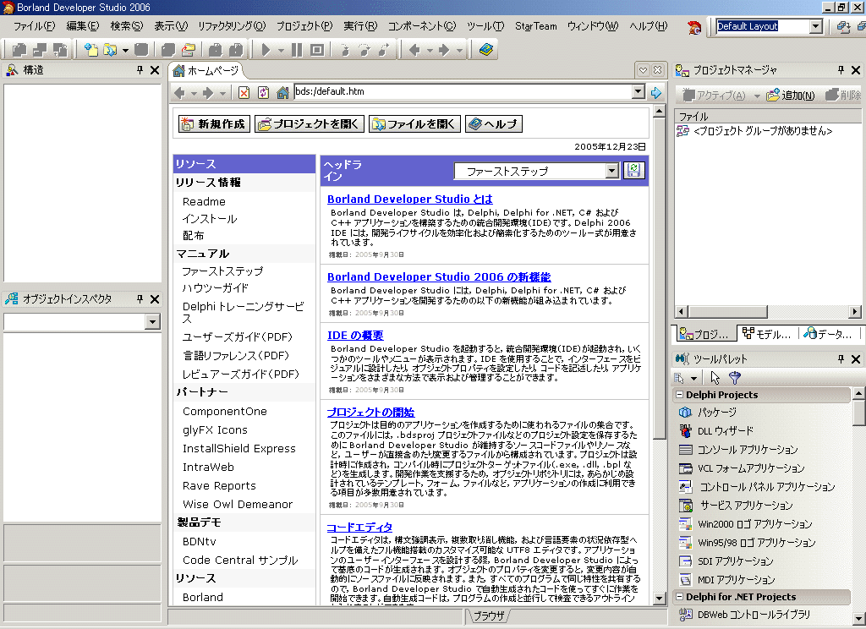
Task: Open the StarTeam menu
Action: (535, 26)
